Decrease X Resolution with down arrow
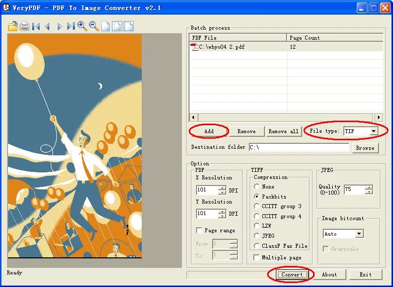The image size is (393, 287). (x=222, y=192)
